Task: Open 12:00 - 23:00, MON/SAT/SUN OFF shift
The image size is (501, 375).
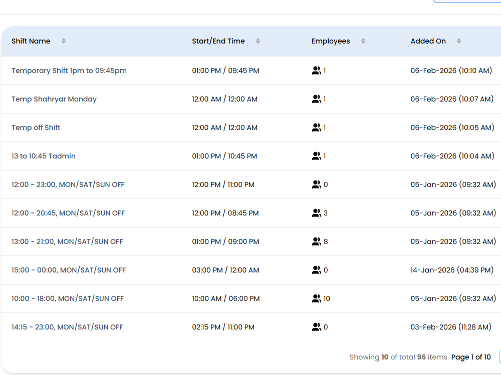Action: click(x=68, y=184)
